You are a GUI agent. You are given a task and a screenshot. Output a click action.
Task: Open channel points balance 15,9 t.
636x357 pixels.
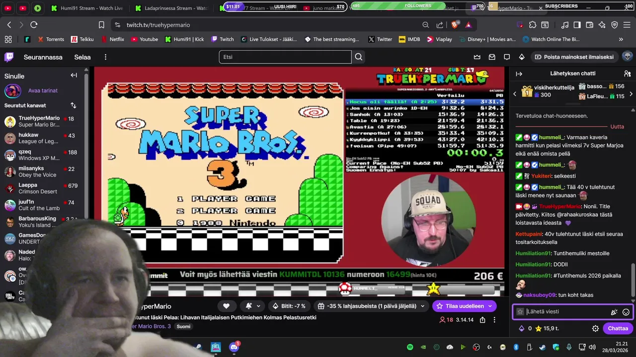coord(547,328)
